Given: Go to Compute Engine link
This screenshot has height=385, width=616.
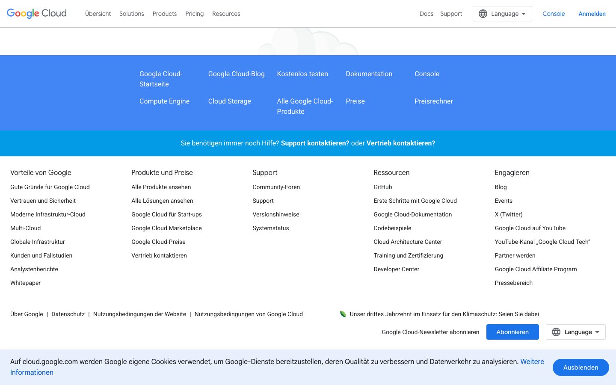Looking at the screenshot, I should click(164, 101).
